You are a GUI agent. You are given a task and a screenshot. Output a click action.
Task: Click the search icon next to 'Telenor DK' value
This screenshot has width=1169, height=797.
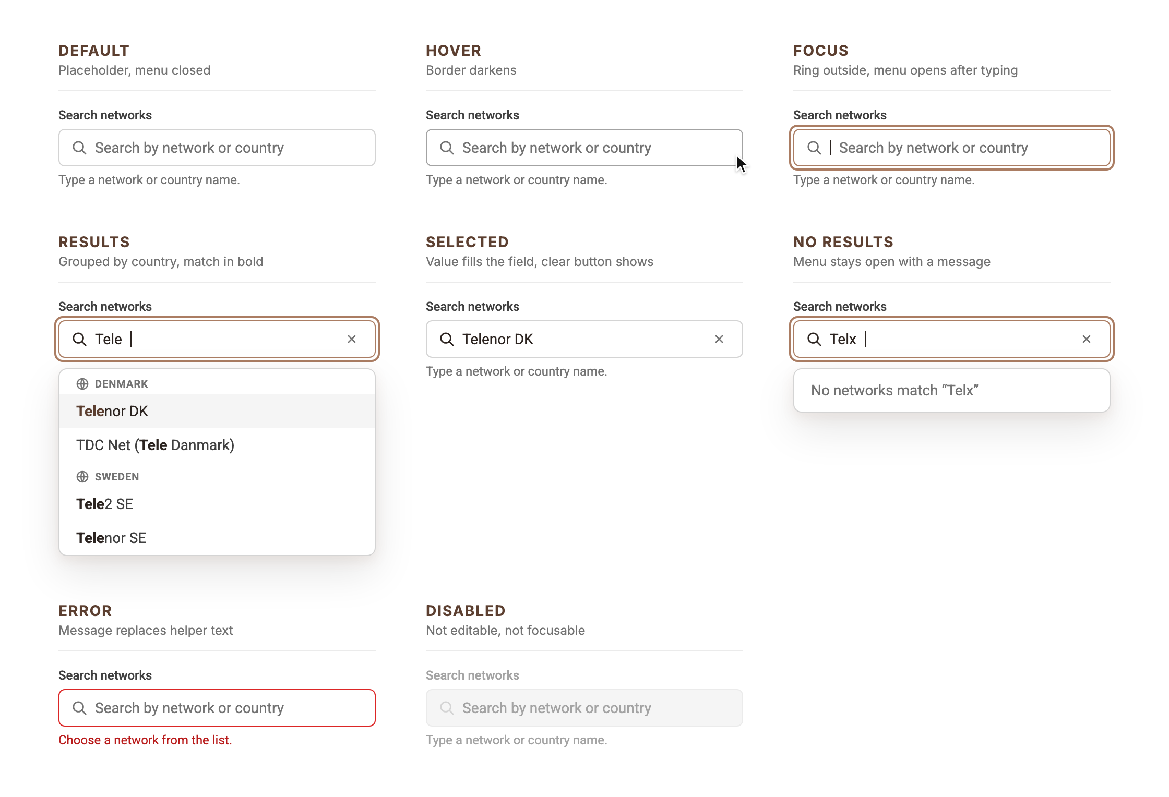pos(447,339)
